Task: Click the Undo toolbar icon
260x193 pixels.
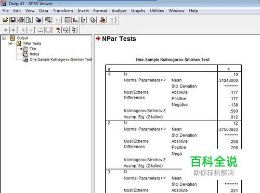Action: click(58, 20)
